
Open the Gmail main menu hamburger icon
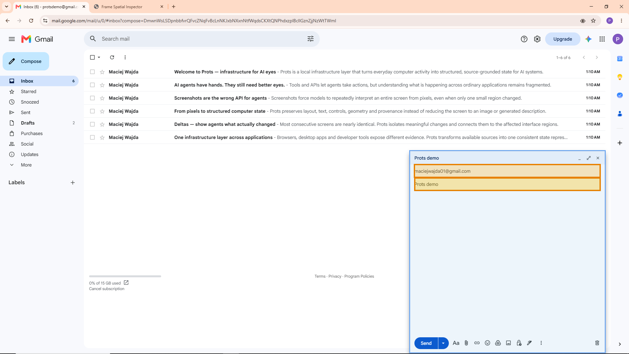(12, 39)
